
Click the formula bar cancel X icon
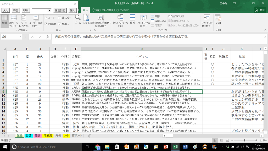tap(32, 37)
